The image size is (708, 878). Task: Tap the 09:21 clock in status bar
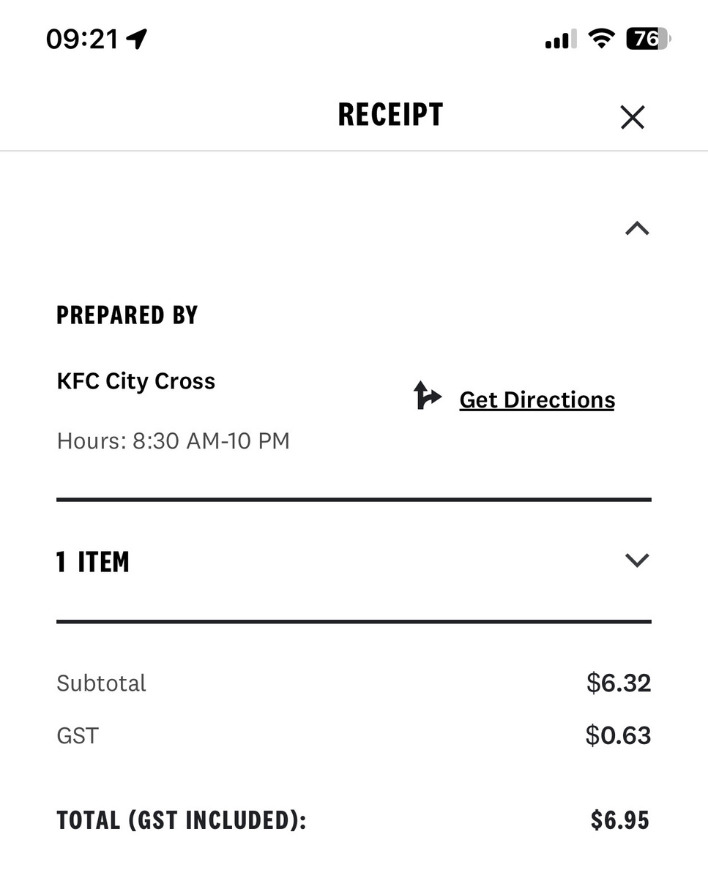[x=82, y=39]
